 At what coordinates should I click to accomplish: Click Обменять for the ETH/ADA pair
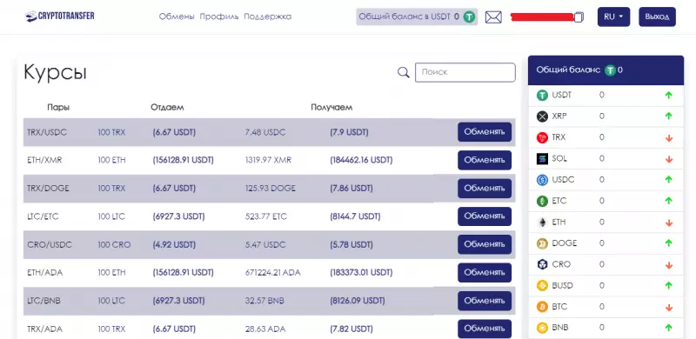click(485, 272)
